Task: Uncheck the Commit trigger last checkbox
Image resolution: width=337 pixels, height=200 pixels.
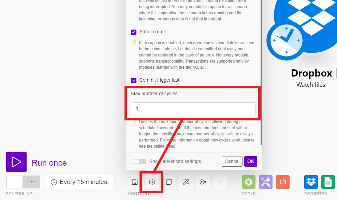Action: coord(134,80)
